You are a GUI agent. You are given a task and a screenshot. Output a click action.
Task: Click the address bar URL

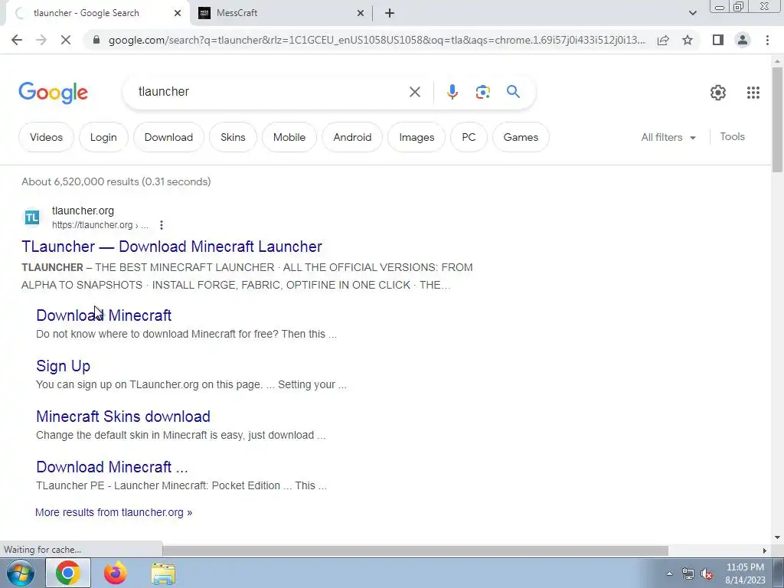coord(377,40)
